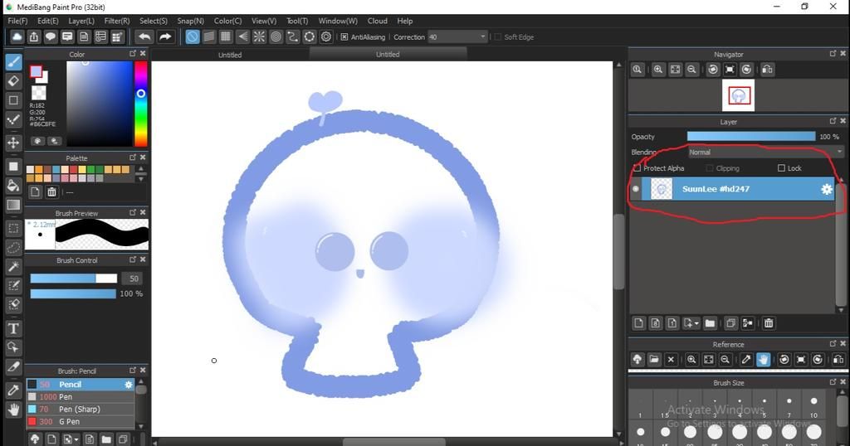The image size is (850, 446).
Task: Select the Brush tool in left toolbar
Action: 13,61
